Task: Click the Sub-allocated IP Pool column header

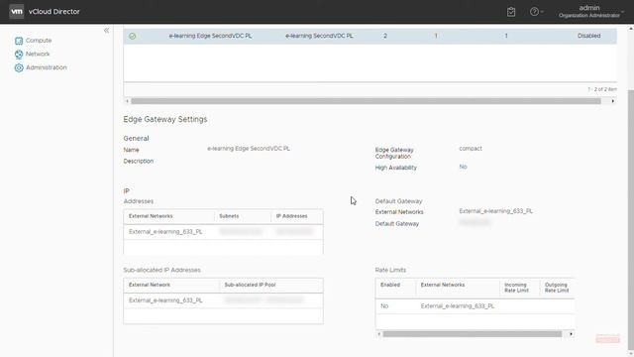Action: [250, 285]
